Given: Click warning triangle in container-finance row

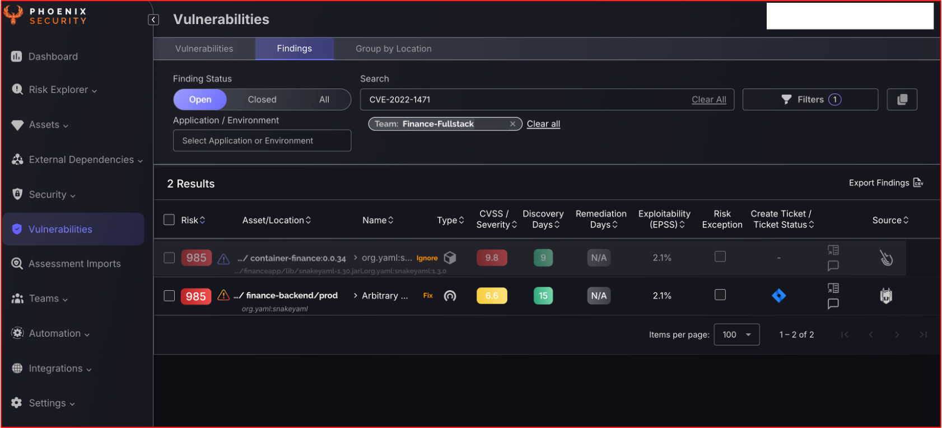Looking at the screenshot, I should click(223, 258).
